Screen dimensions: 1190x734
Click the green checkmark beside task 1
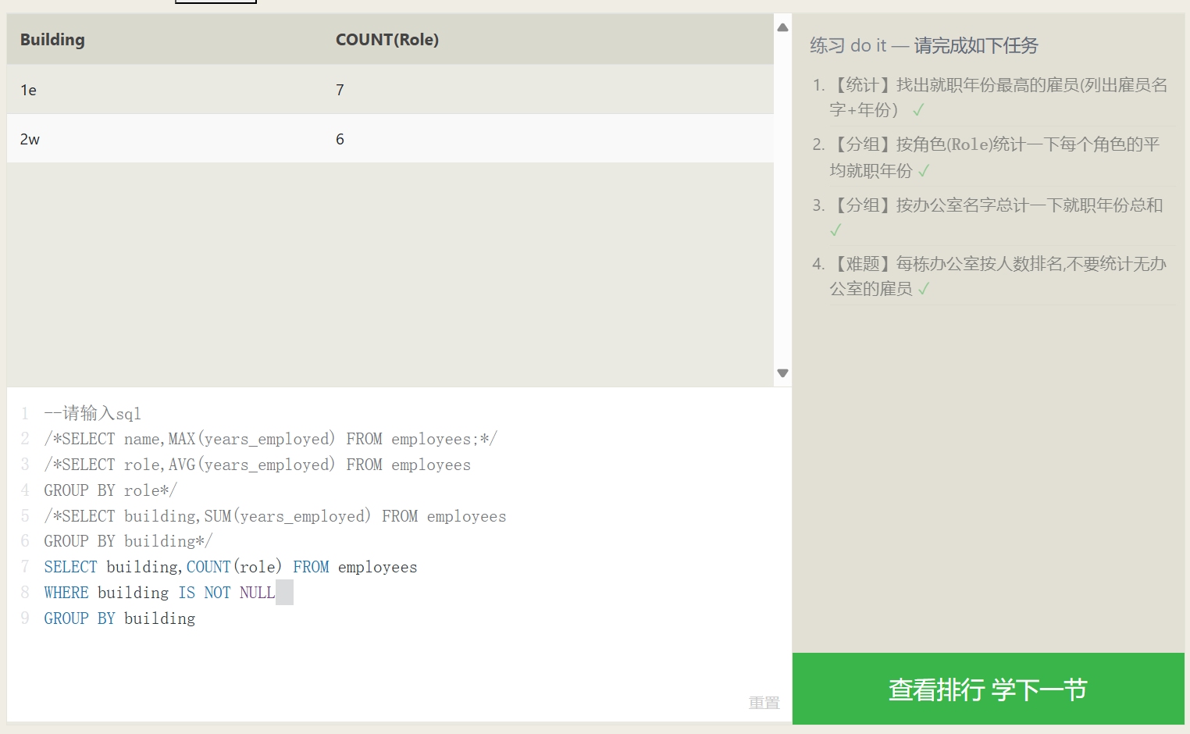918,110
